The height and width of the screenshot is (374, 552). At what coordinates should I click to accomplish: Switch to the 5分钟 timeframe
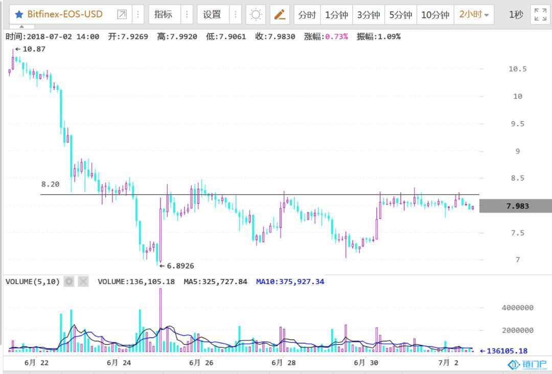(401, 15)
